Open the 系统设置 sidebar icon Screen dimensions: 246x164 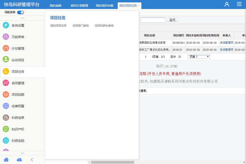coord(6,25)
